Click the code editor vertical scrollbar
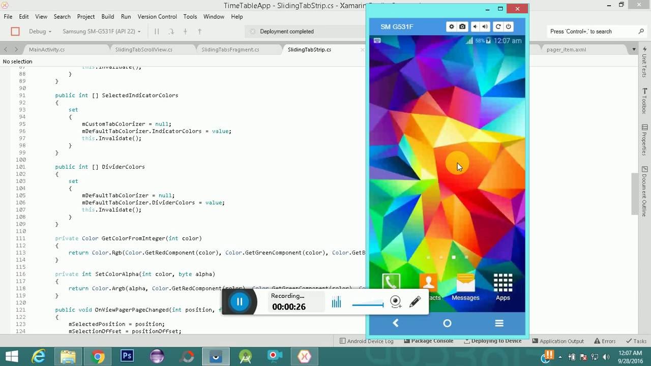 click(x=634, y=194)
